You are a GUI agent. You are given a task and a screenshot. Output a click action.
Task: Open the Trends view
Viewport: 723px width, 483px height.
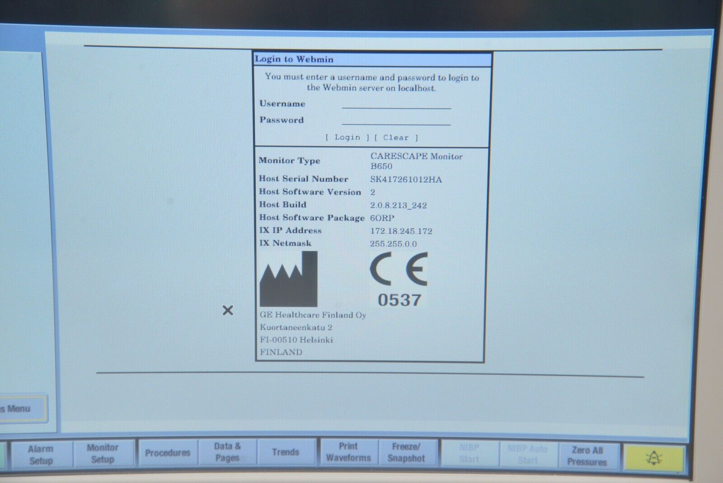[286, 452]
